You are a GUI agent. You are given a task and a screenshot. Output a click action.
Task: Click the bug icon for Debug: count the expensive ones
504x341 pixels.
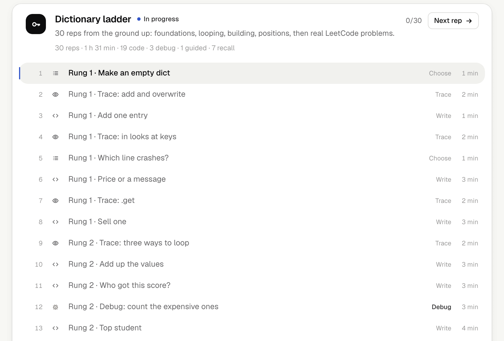(56, 307)
